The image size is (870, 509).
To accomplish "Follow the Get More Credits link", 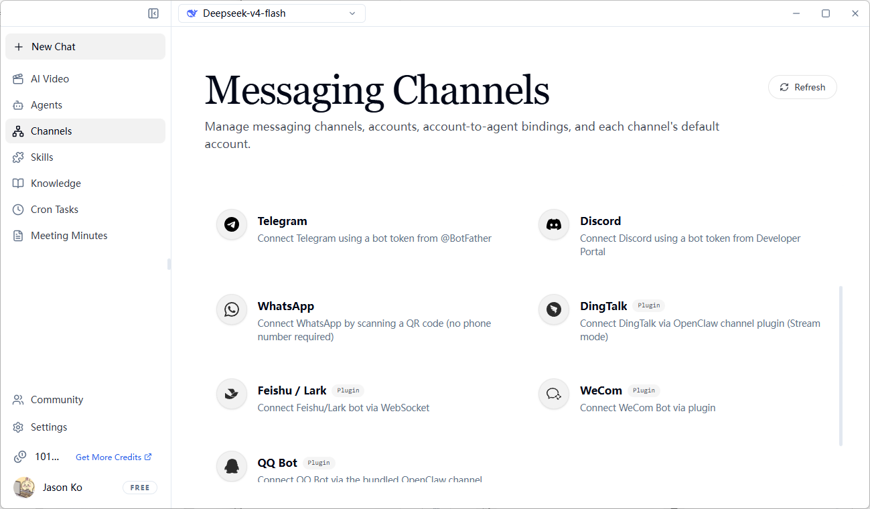I will [x=114, y=457].
